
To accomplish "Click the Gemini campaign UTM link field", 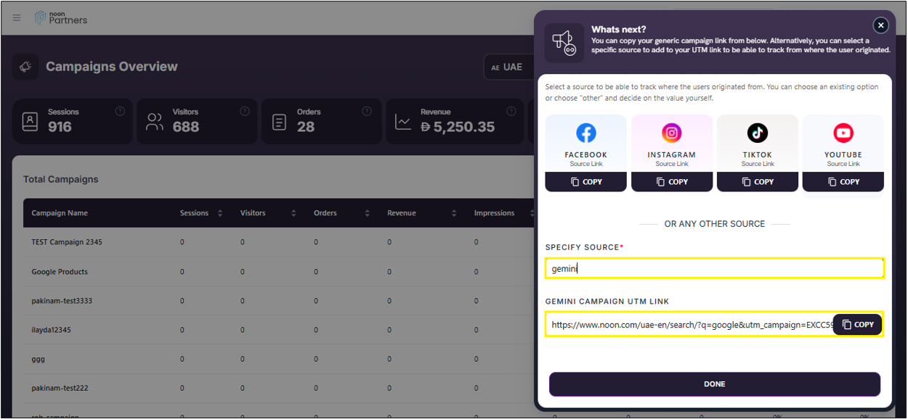I will pyautogui.click(x=690, y=325).
